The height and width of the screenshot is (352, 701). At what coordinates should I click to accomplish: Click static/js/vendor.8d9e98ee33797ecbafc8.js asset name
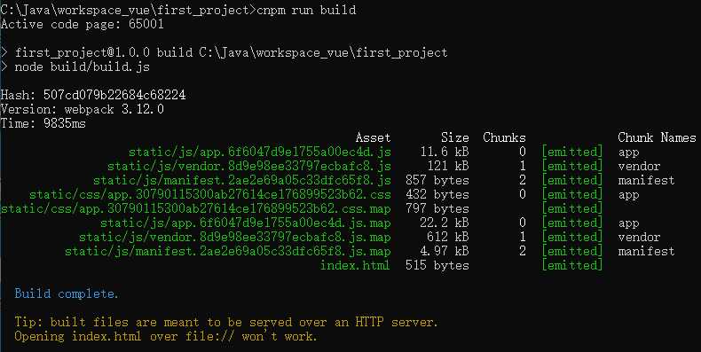249,166
